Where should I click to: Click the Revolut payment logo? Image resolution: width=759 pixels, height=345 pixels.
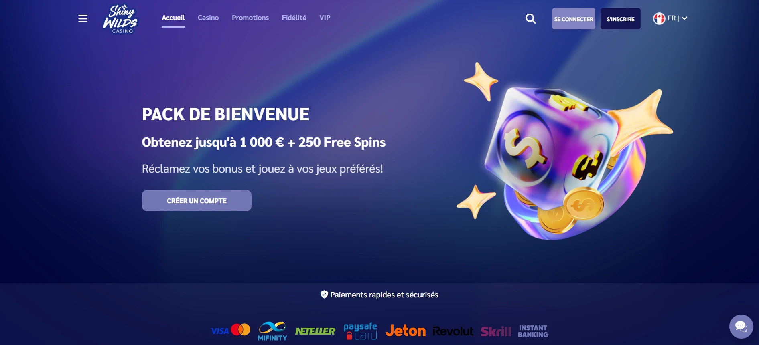click(x=453, y=331)
